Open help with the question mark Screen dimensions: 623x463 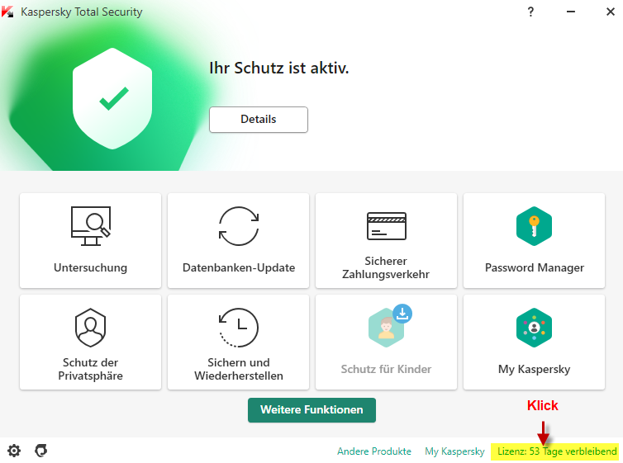530,12
